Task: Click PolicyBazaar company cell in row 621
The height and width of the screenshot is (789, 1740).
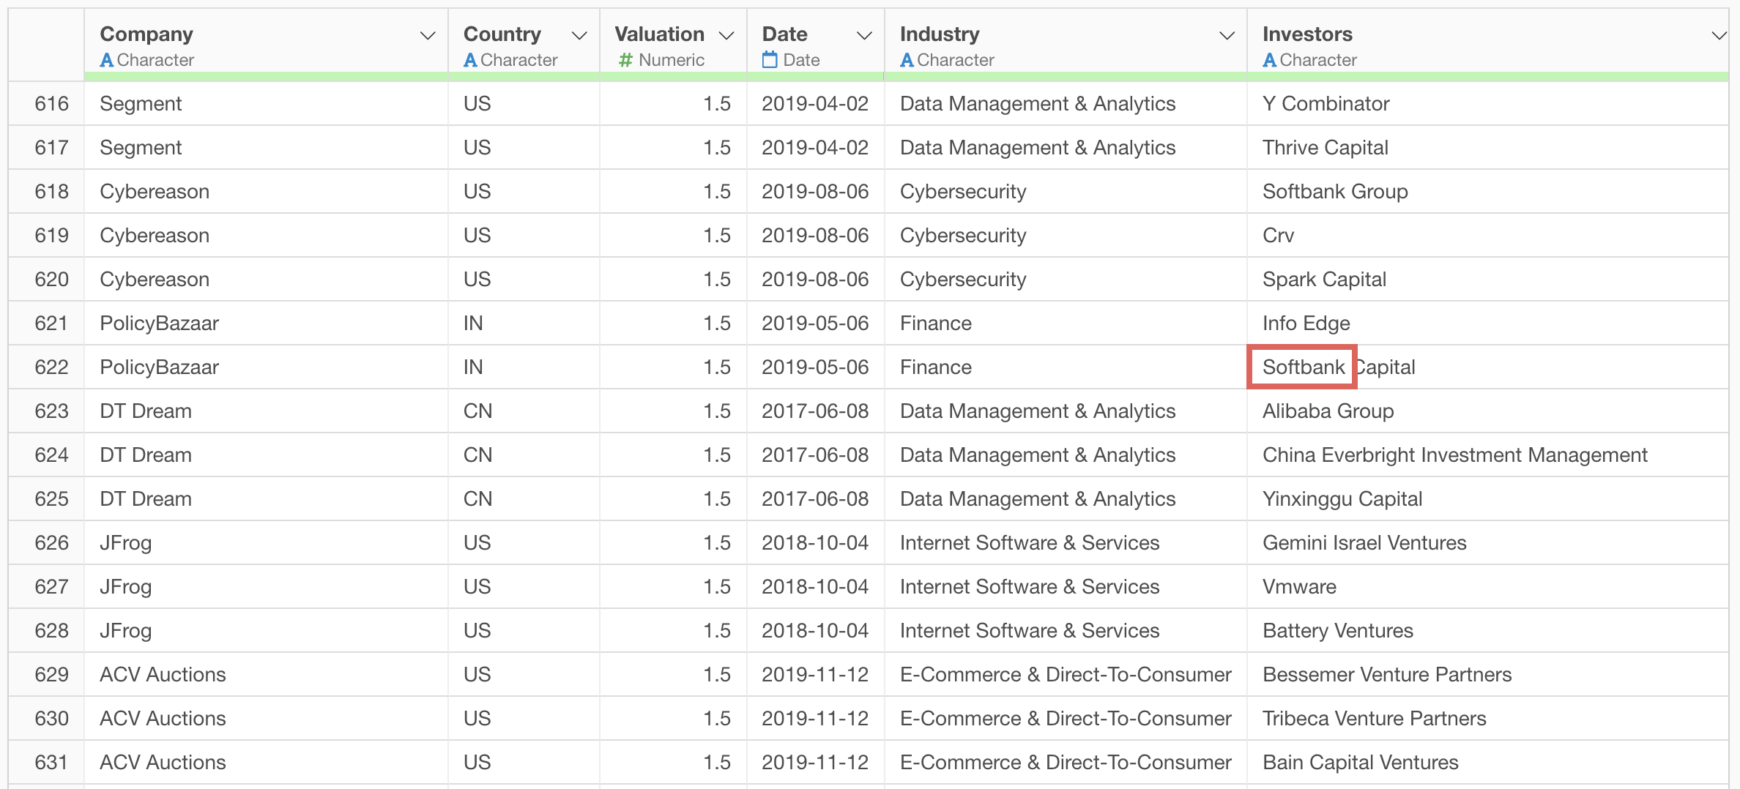Action: tap(266, 323)
